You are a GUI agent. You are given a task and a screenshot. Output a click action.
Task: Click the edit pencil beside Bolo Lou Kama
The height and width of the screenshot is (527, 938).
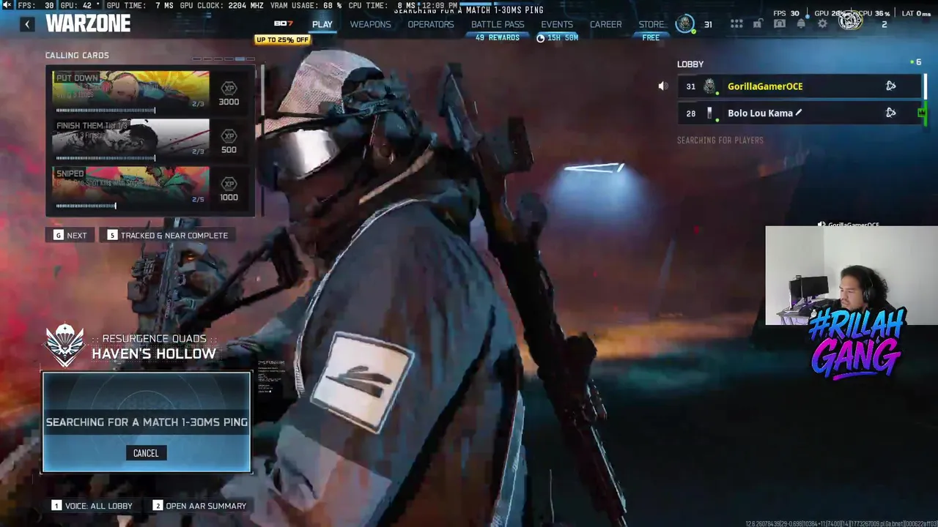(799, 113)
